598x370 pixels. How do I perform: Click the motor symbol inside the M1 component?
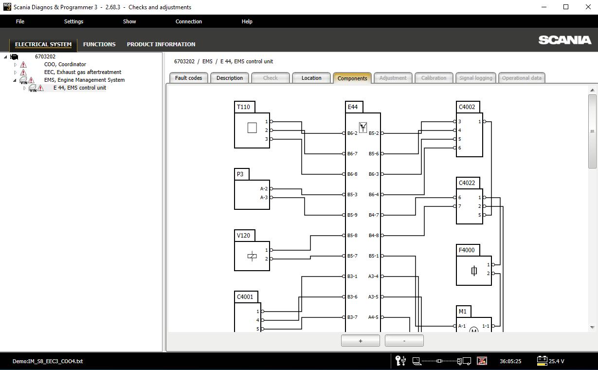click(x=473, y=330)
